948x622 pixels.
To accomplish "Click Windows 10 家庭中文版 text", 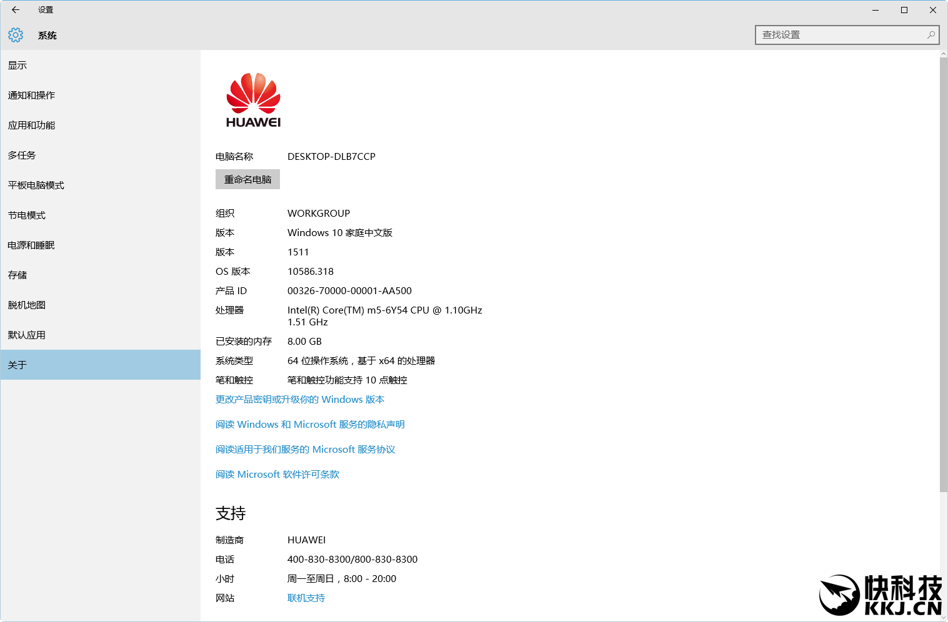I will [340, 233].
